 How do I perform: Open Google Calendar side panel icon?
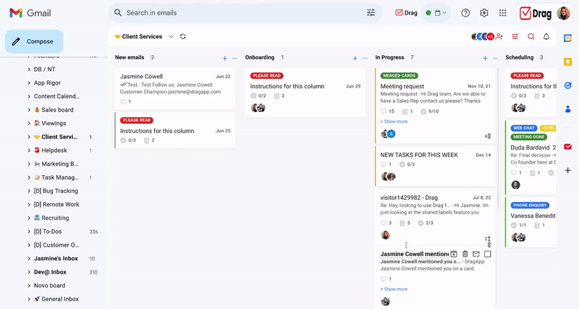[x=567, y=38]
